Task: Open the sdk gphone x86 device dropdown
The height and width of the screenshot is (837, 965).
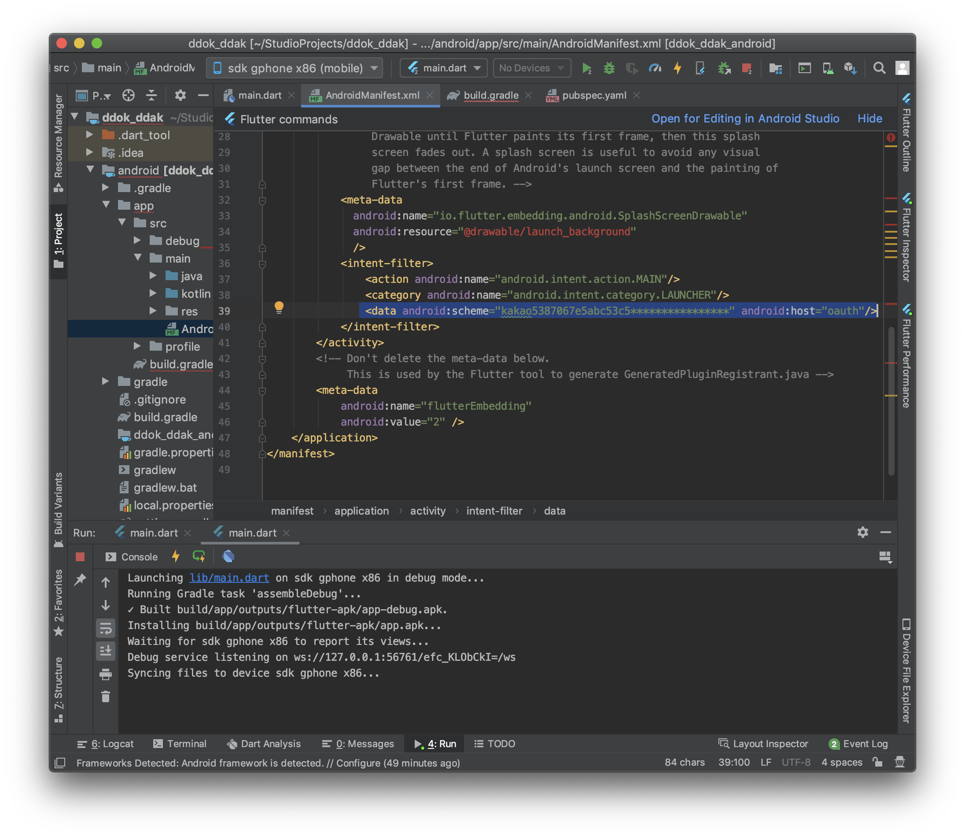Action: [295, 68]
